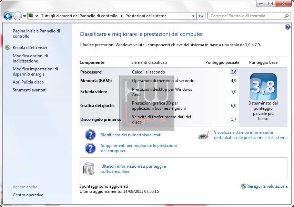This screenshot has height=207, width=294.
Task: Click 'Riesegui la valutazione' to rerun assessment
Action: (x=267, y=186)
